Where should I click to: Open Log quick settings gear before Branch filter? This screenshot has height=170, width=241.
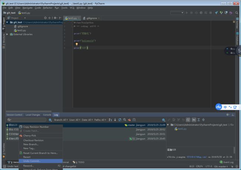[x=50, y=120]
